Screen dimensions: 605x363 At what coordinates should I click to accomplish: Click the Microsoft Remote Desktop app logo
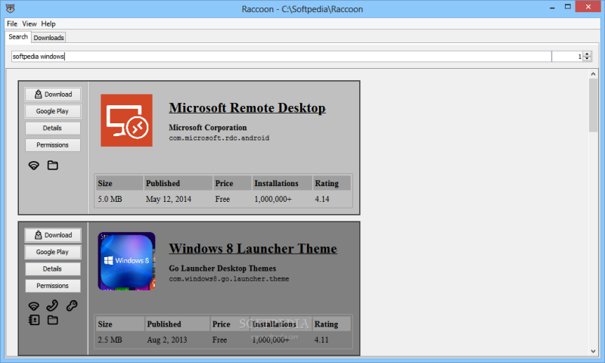(126, 120)
